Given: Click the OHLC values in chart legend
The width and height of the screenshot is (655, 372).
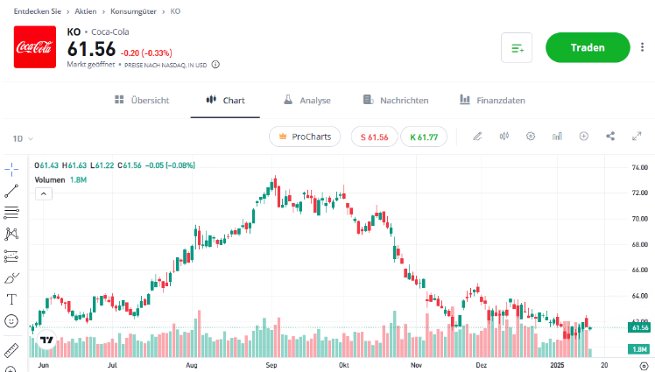Looking at the screenshot, I should [x=115, y=165].
